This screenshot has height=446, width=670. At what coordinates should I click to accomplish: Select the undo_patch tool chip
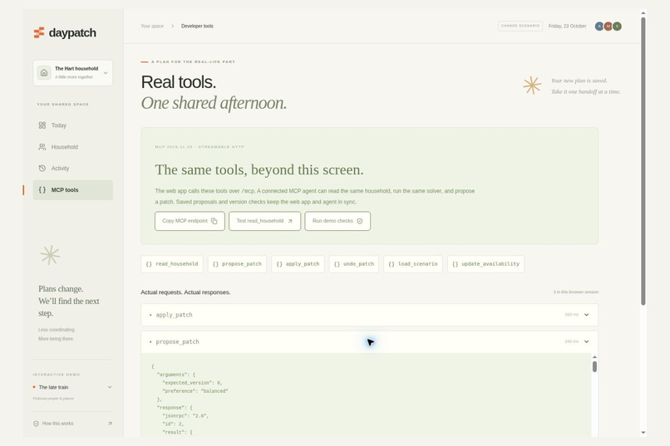(354, 264)
